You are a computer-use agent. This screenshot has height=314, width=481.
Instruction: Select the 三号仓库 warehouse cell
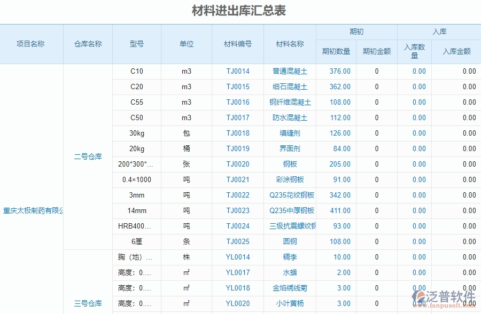[x=87, y=303]
